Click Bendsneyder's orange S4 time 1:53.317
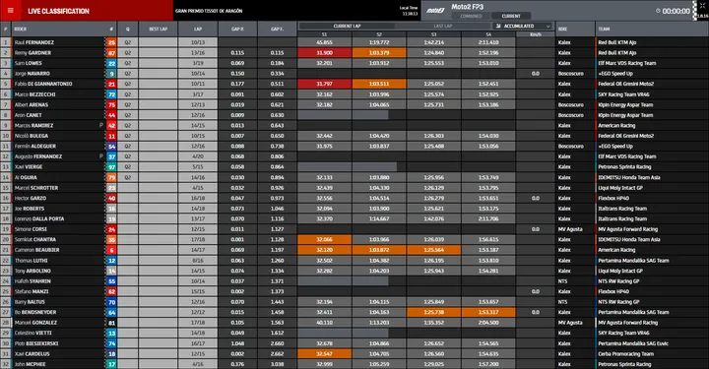Image resolution: width=709 pixels, height=369 pixels. click(x=488, y=313)
